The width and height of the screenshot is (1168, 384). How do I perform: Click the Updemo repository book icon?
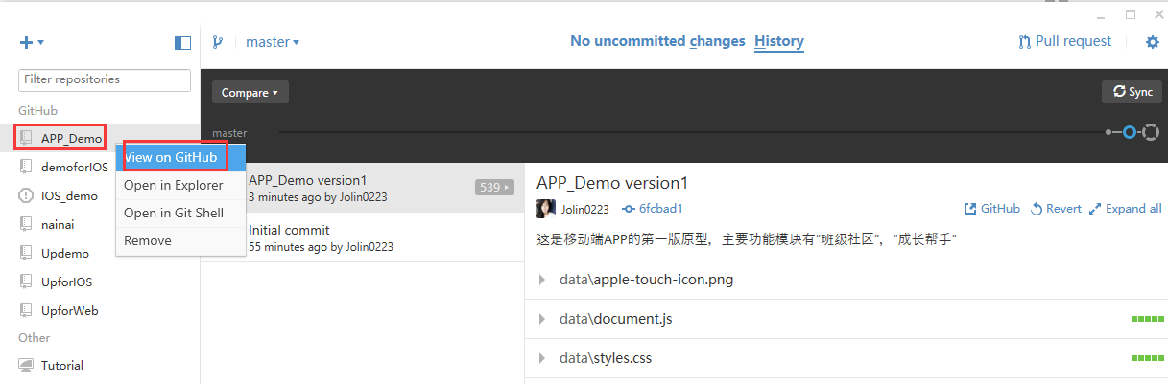pos(26,253)
